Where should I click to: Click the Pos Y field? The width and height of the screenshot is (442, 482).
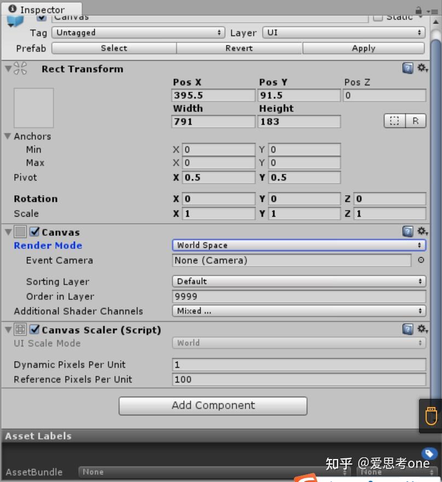click(299, 95)
